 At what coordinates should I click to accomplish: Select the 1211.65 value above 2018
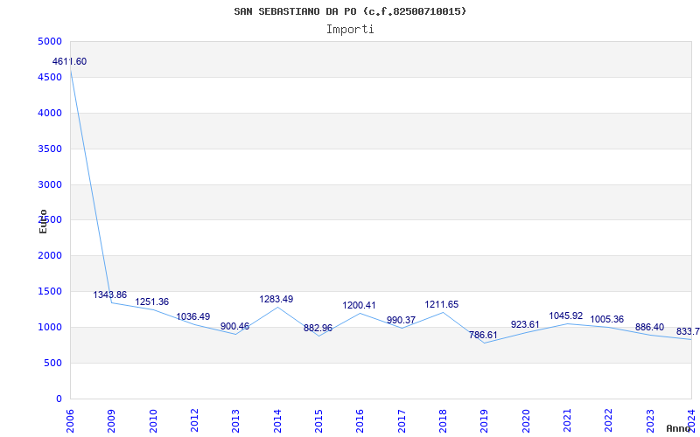click(442, 304)
